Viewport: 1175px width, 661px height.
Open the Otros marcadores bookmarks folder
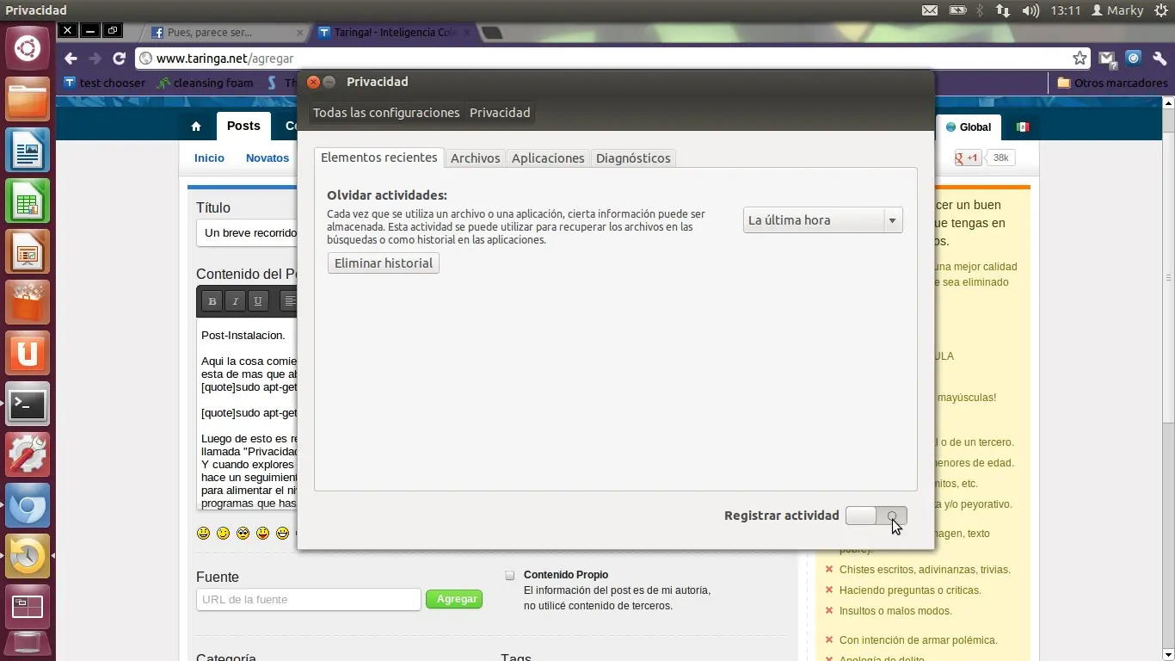click(x=1112, y=83)
